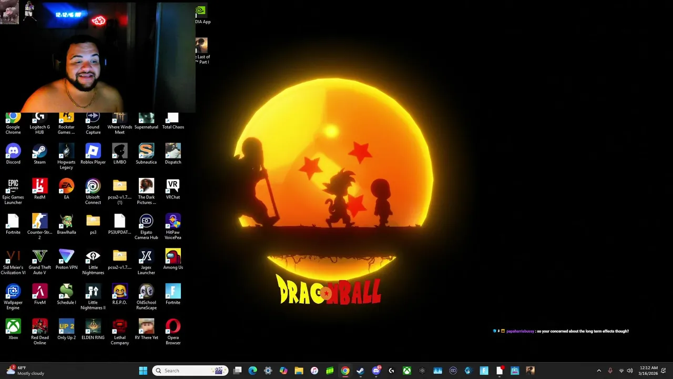This screenshot has width=673, height=379.
Task: Select Schedule I game icon
Action: [x=66, y=295]
